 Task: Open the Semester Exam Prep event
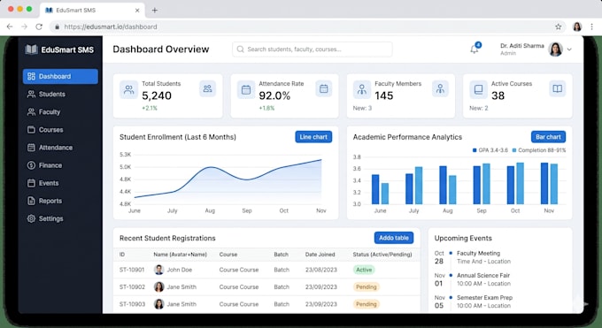[x=484, y=298]
